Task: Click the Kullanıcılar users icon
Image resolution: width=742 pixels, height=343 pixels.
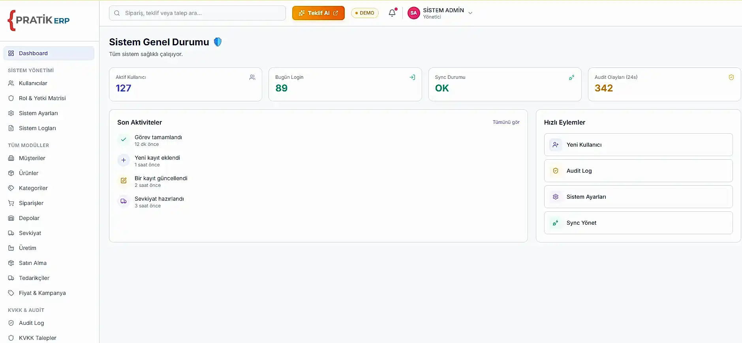Action: pos(11,83)
